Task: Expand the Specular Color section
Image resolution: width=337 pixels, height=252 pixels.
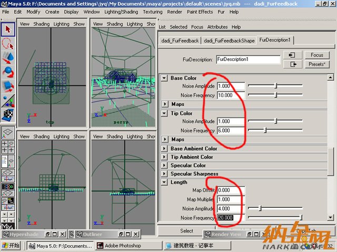Action: (x=164, y=165)
